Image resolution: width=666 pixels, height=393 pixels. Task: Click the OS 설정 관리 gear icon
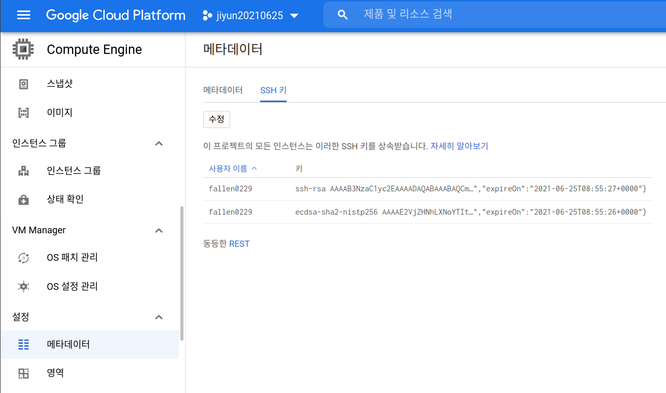[23, 286]
